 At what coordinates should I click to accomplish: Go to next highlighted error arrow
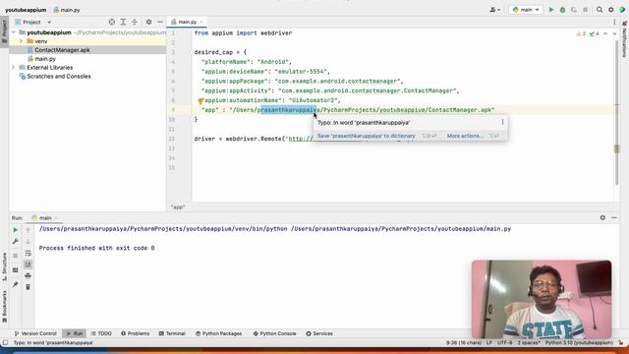[x=614, y=33]
